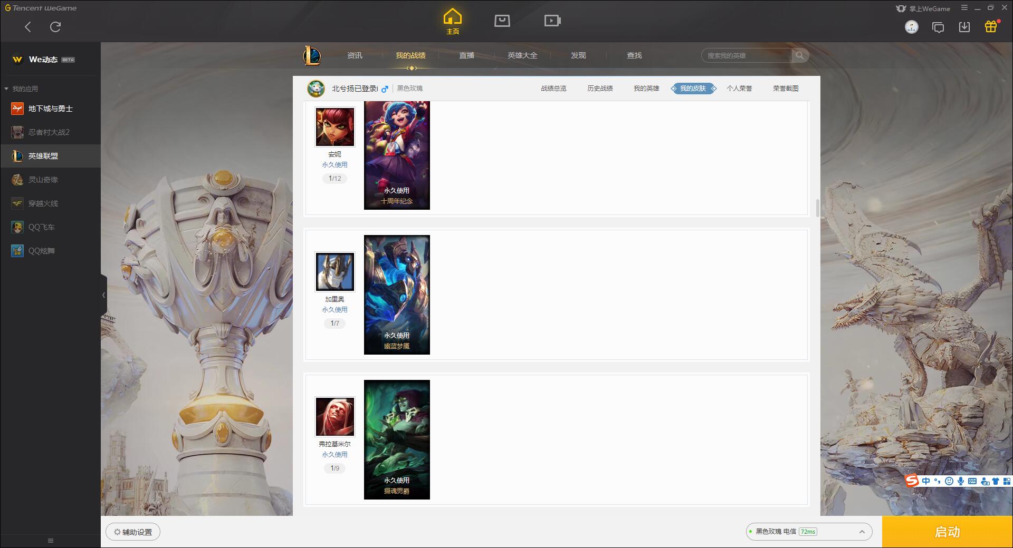Switch to 我的英雄 sub-tab
This screenshot has width=1013, height=548.
tap(646, 89)
